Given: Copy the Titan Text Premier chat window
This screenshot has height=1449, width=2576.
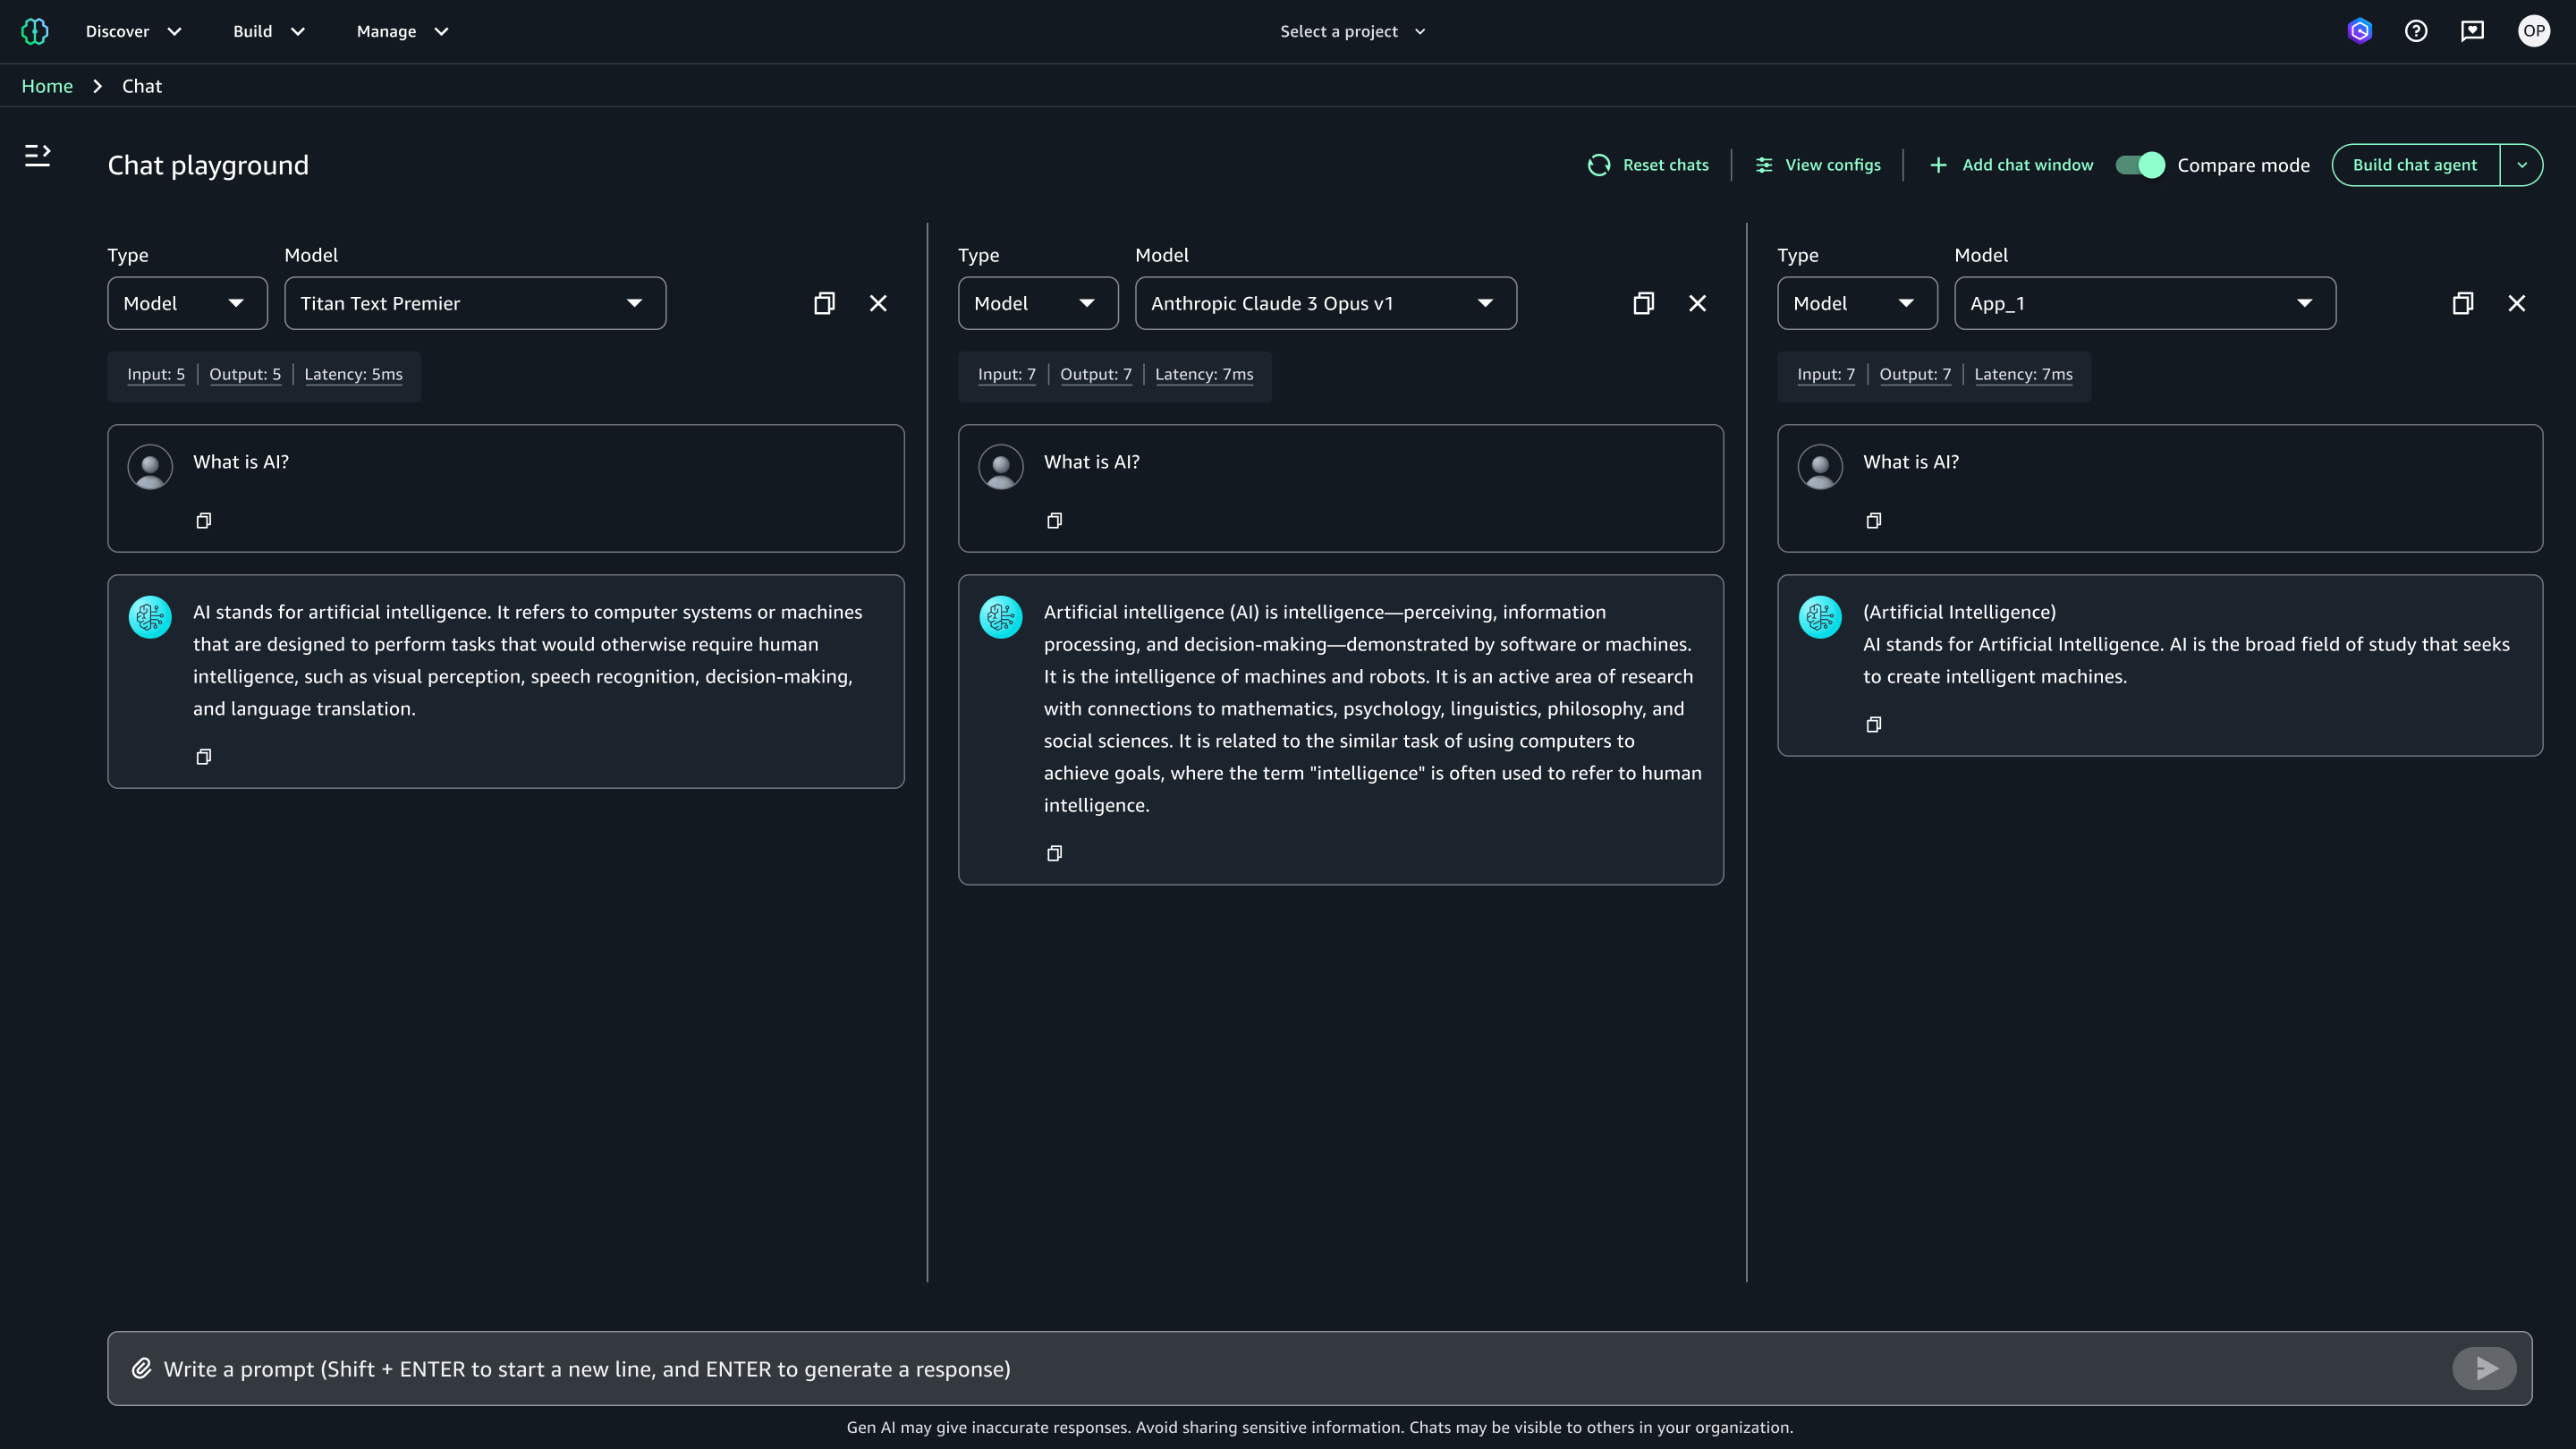Looking at the screenshot, I should pyautogui.click(x=823, y=302).
